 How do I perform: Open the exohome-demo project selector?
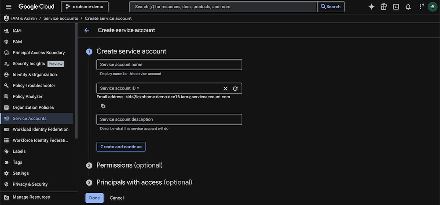84,7
